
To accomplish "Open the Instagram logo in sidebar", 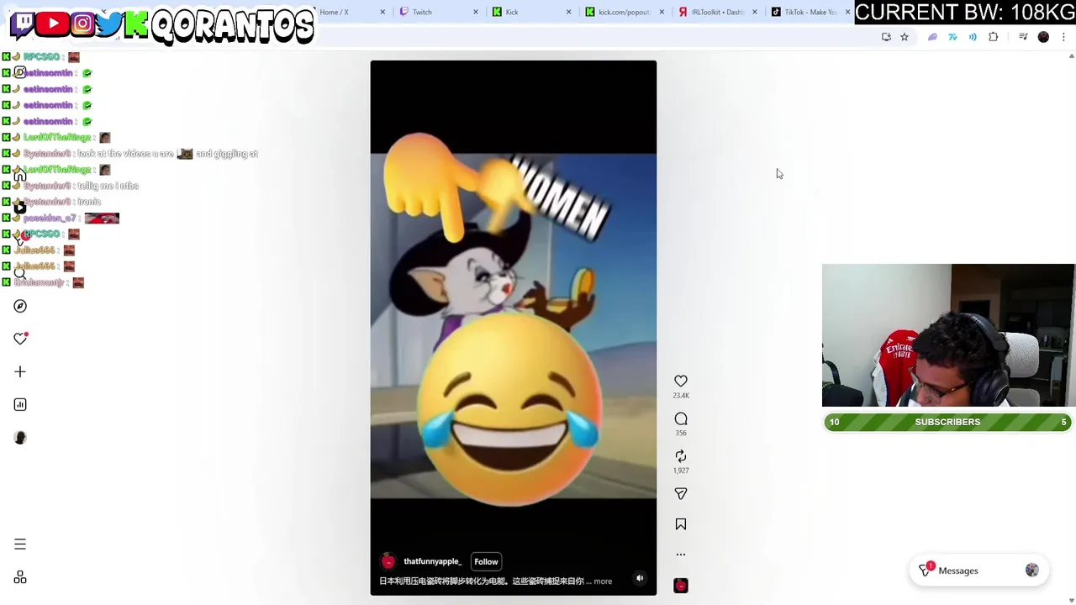I will [x=20, y=72].
